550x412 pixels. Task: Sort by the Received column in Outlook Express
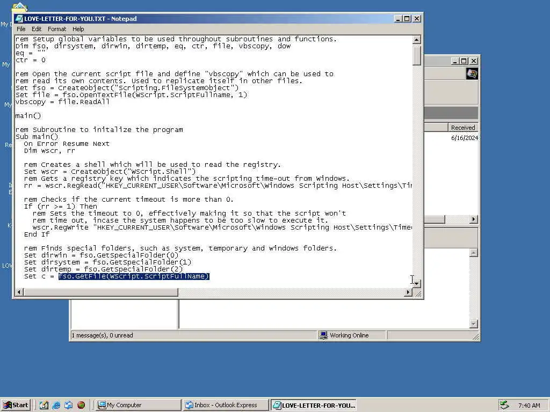[x=462, y=128]
